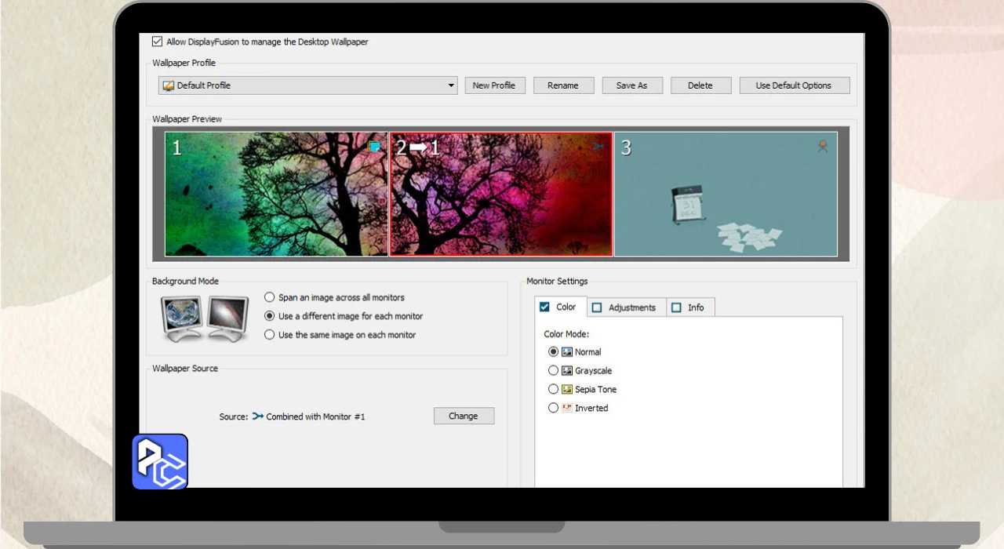
Task: Click the Normal color mode picture icon
Action: [x=567, y=352]
